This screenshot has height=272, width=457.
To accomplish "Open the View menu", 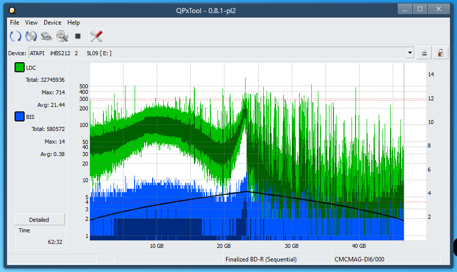I will tap(31, 23).
